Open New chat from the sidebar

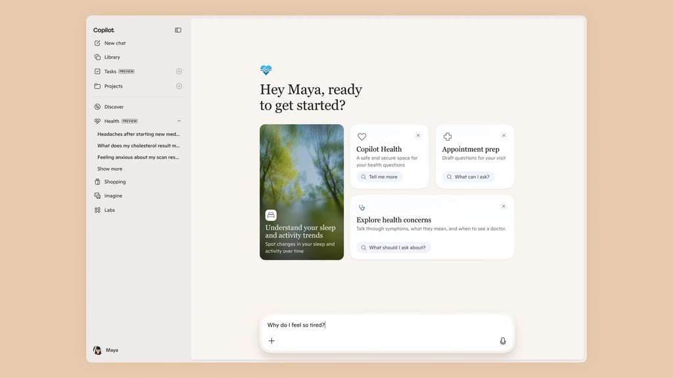115,43
